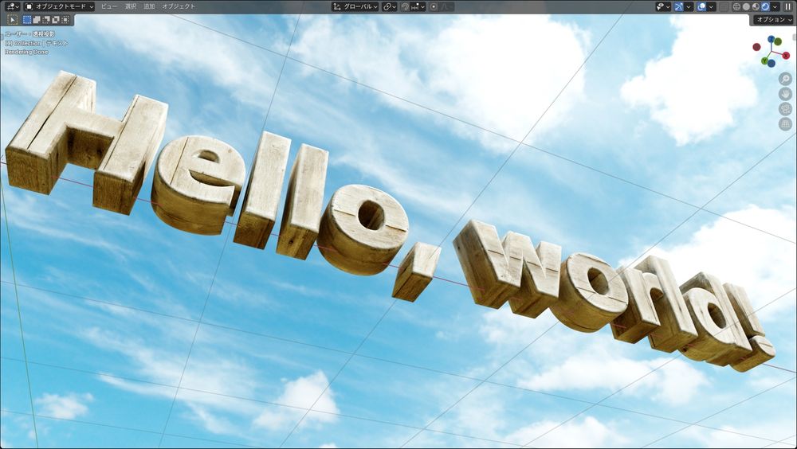Open the グローバル transform orientation dropdown

[x=355, y=6]
